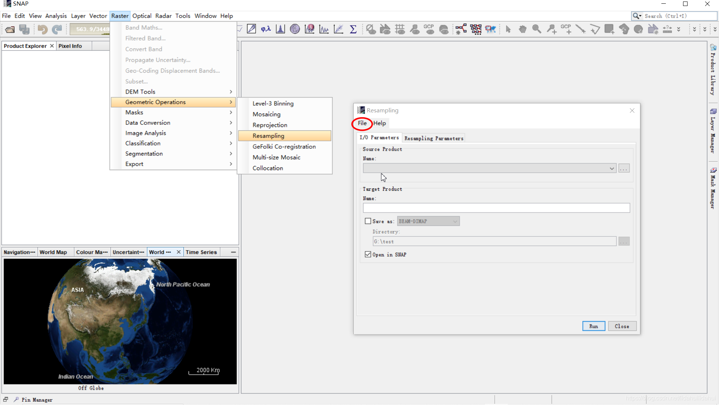Click the Run button
Image resolution: width=719 pixels, height=405 pixels.
[593, 326]
